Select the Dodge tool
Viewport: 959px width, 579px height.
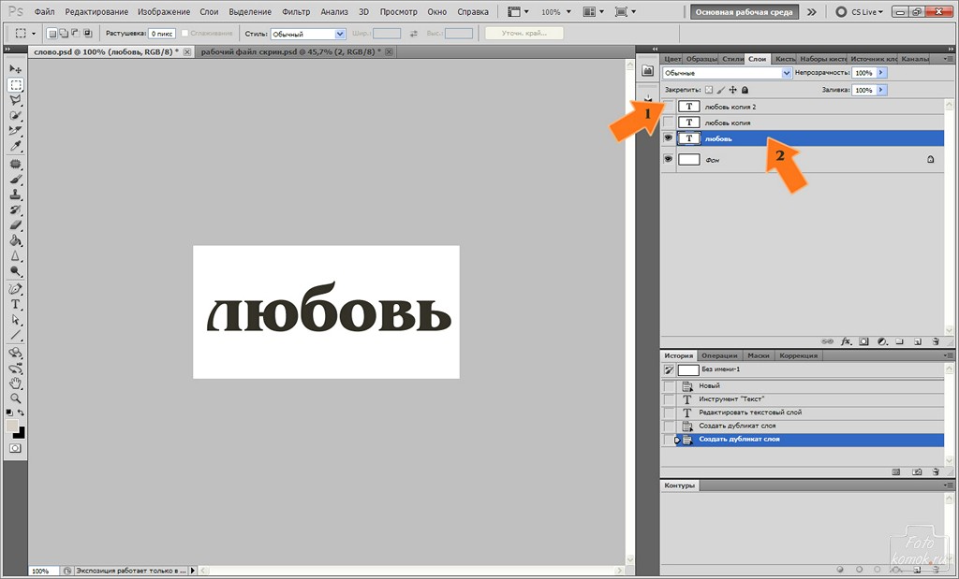[x=15, y=271]
